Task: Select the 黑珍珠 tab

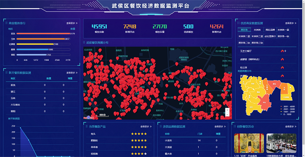Action: (x=244, y=30)
